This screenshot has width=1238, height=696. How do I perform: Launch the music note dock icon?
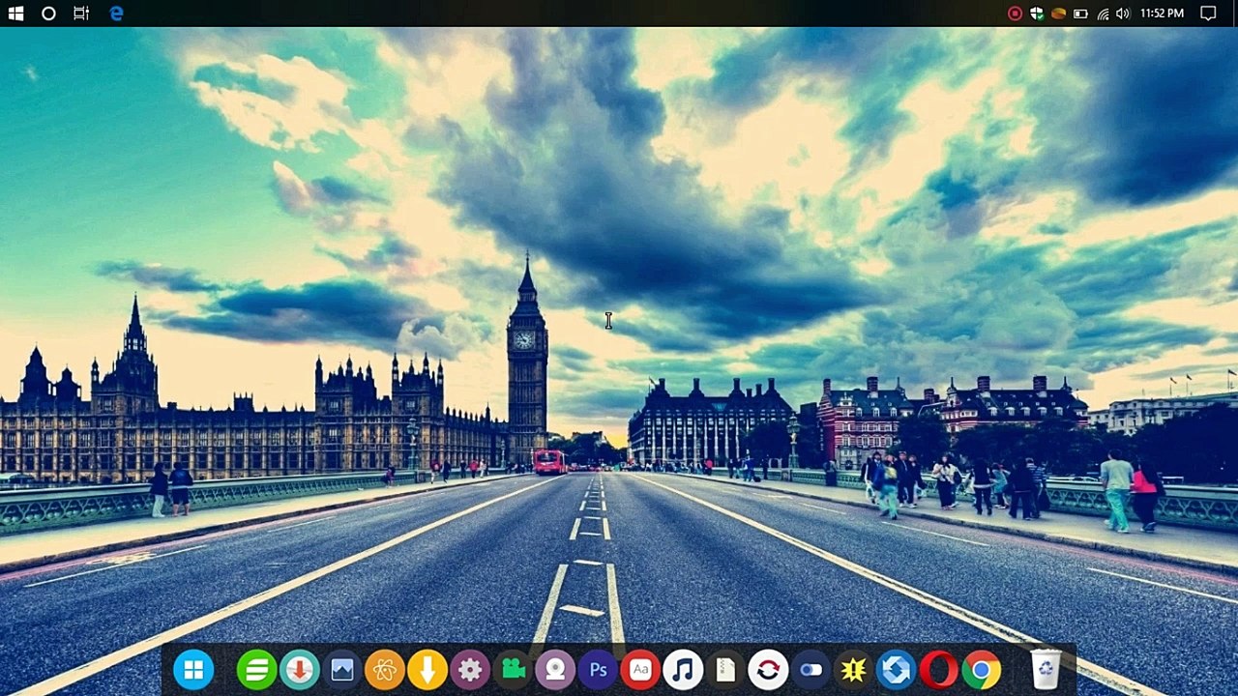683,669
